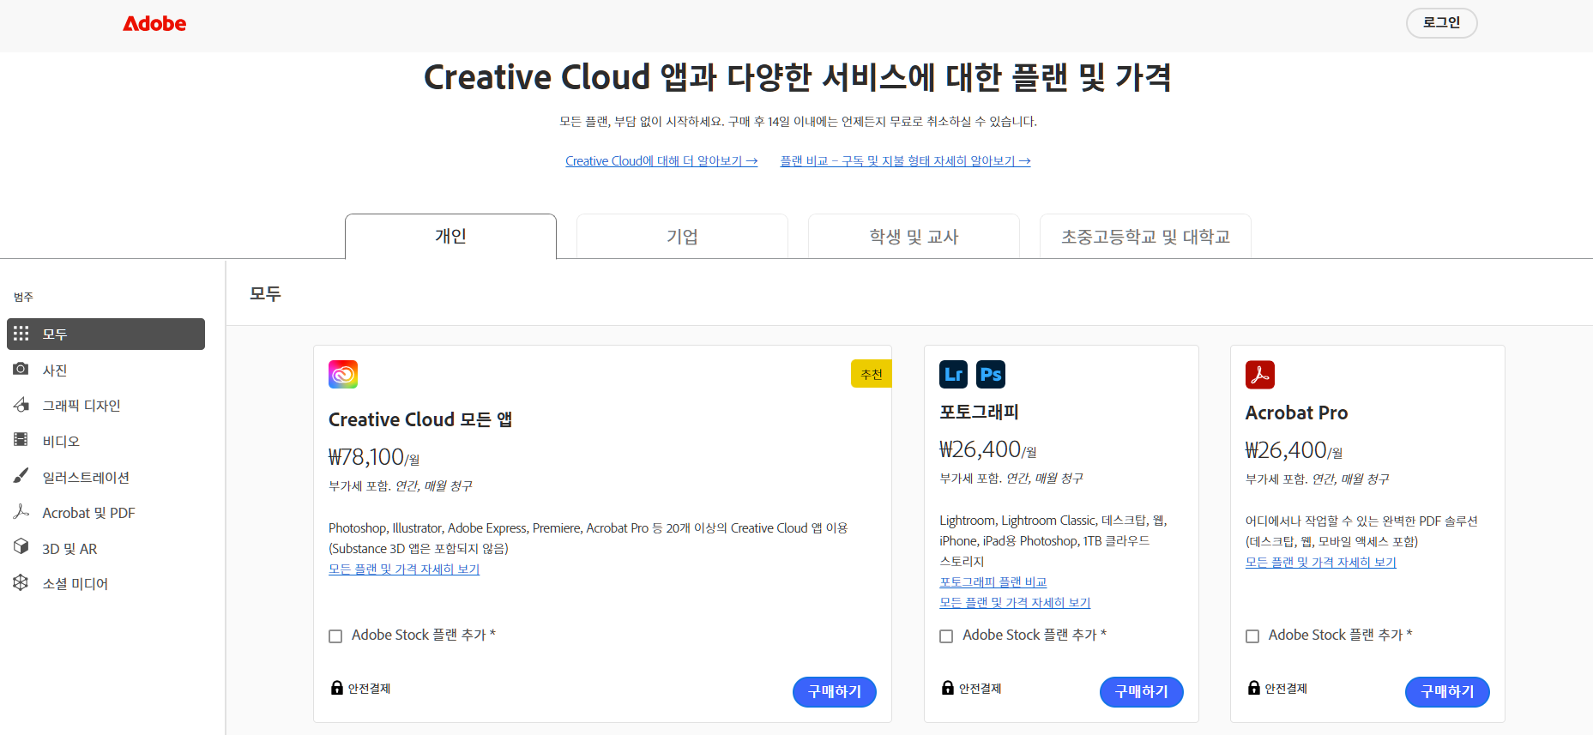
Task: Open 비디오 category
Action: [x=106, y=441]
